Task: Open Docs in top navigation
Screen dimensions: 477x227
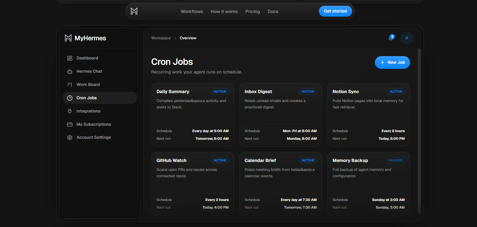Action: 273,11
